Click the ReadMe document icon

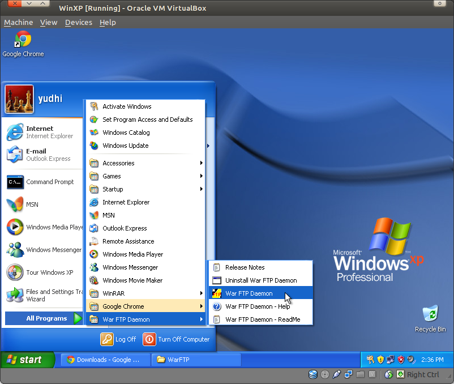point(217,319)
